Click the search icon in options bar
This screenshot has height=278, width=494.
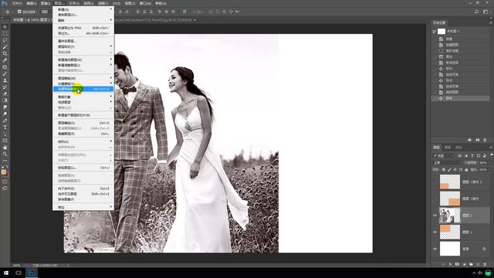(x=477, y=12)
